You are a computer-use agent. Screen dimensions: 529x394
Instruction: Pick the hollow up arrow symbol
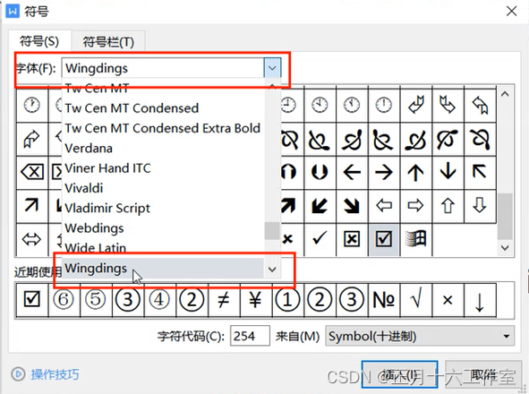(x=448, y=206)
